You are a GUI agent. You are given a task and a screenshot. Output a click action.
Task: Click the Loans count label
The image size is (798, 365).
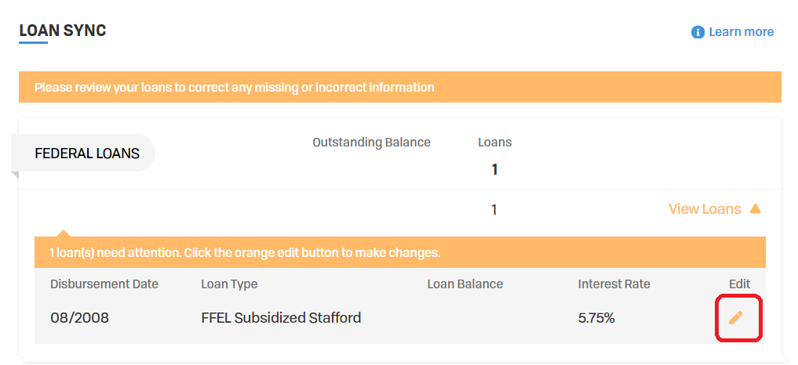(x=494, y=143)
